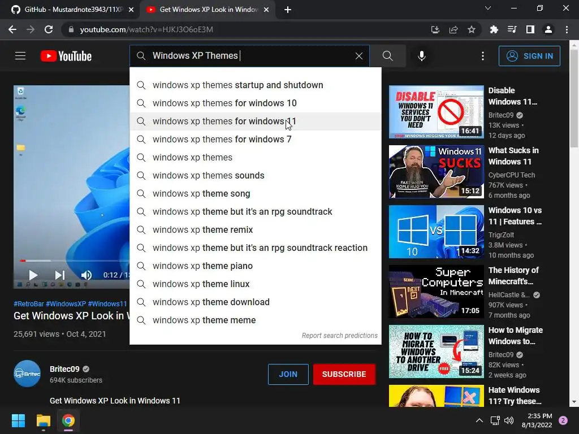Choose suggestion 'windows xp theme song'
This screenshot has width=579, height=434.
pyautogui.click(x=255, y=193)
